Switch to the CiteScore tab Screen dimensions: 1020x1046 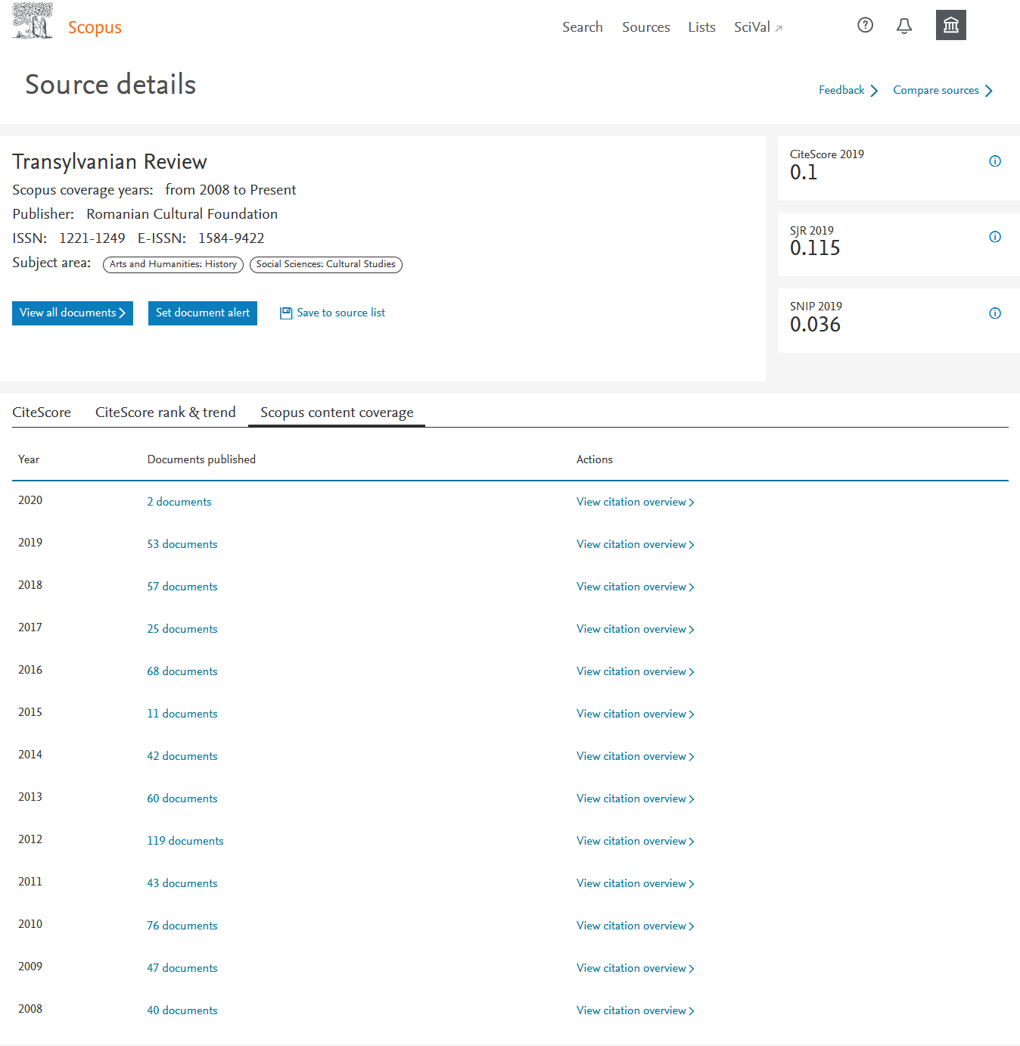tap(42, 412)
